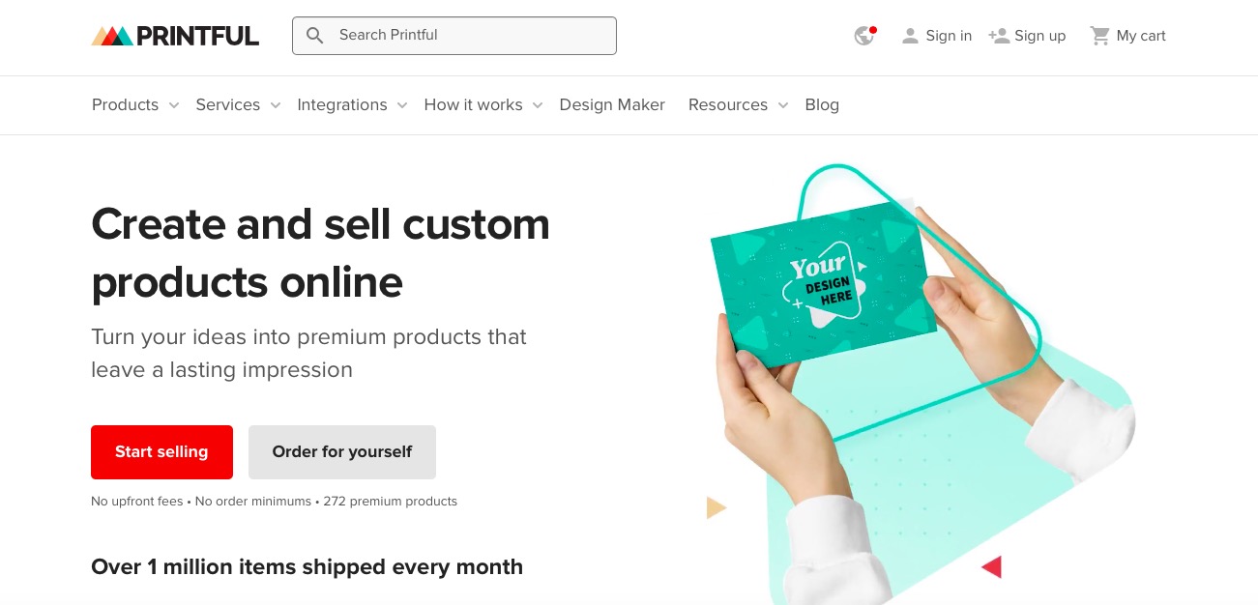Expand the Integrations dropdown chevron
This screenshot has width=1258, height=605.
point(402,105)
